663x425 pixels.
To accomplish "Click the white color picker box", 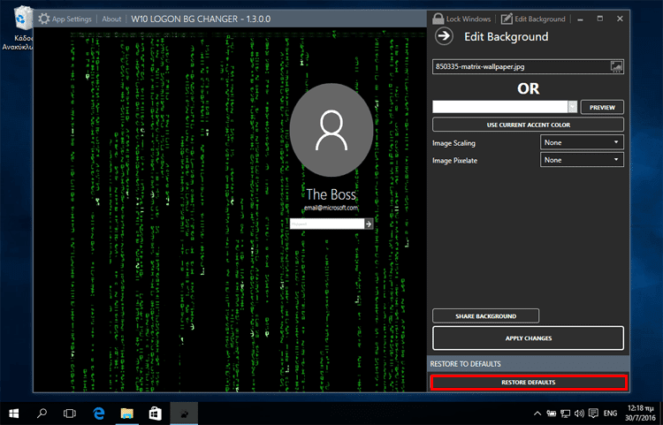I will point(499,107).
